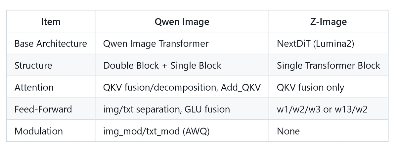Select the Z-Image column header
The height and width of the screenshot is (150, 397).
(329, 22)
